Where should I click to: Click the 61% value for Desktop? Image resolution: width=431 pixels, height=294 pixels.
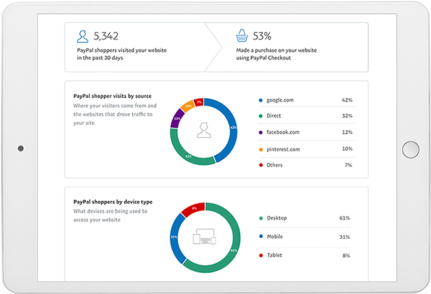click(x=344, y=218)
